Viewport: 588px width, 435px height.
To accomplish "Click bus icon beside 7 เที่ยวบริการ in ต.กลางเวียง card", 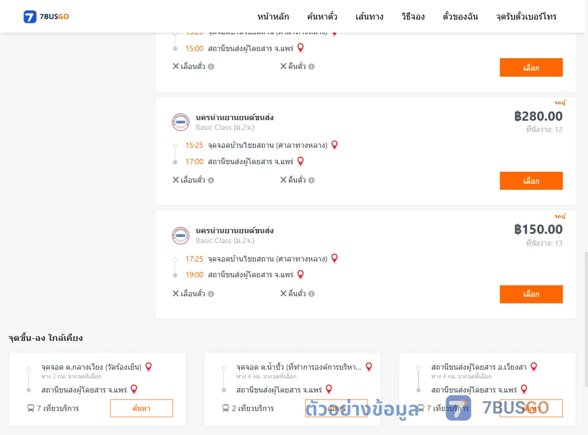I will point(30,408).
